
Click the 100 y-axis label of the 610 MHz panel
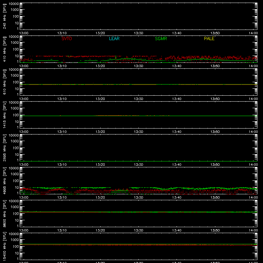16,82
